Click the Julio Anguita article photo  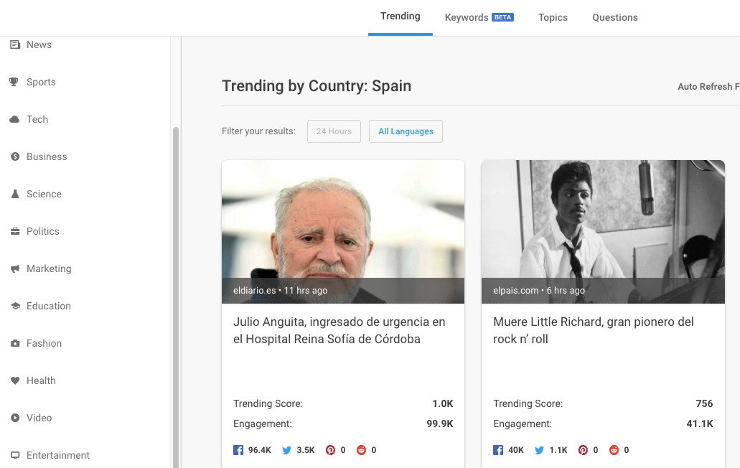(343, 232)
